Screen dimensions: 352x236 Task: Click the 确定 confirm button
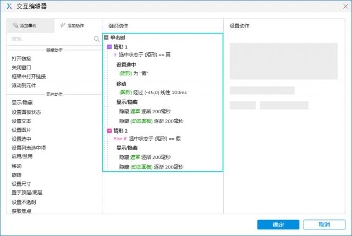[278, 224]
